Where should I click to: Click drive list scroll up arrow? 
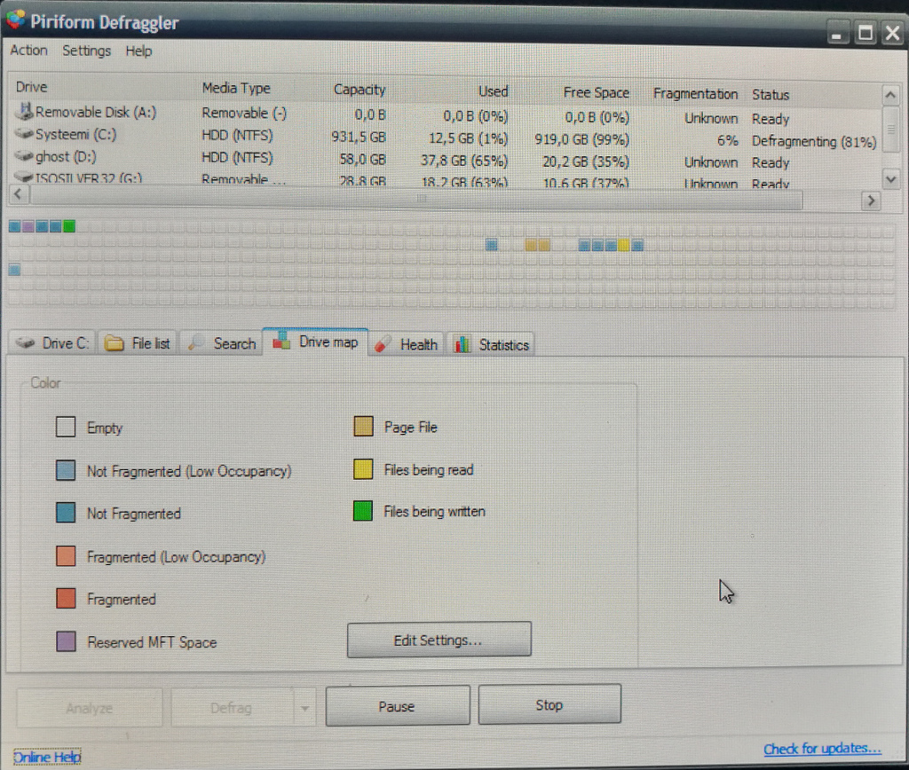click(x=891, y=94)
